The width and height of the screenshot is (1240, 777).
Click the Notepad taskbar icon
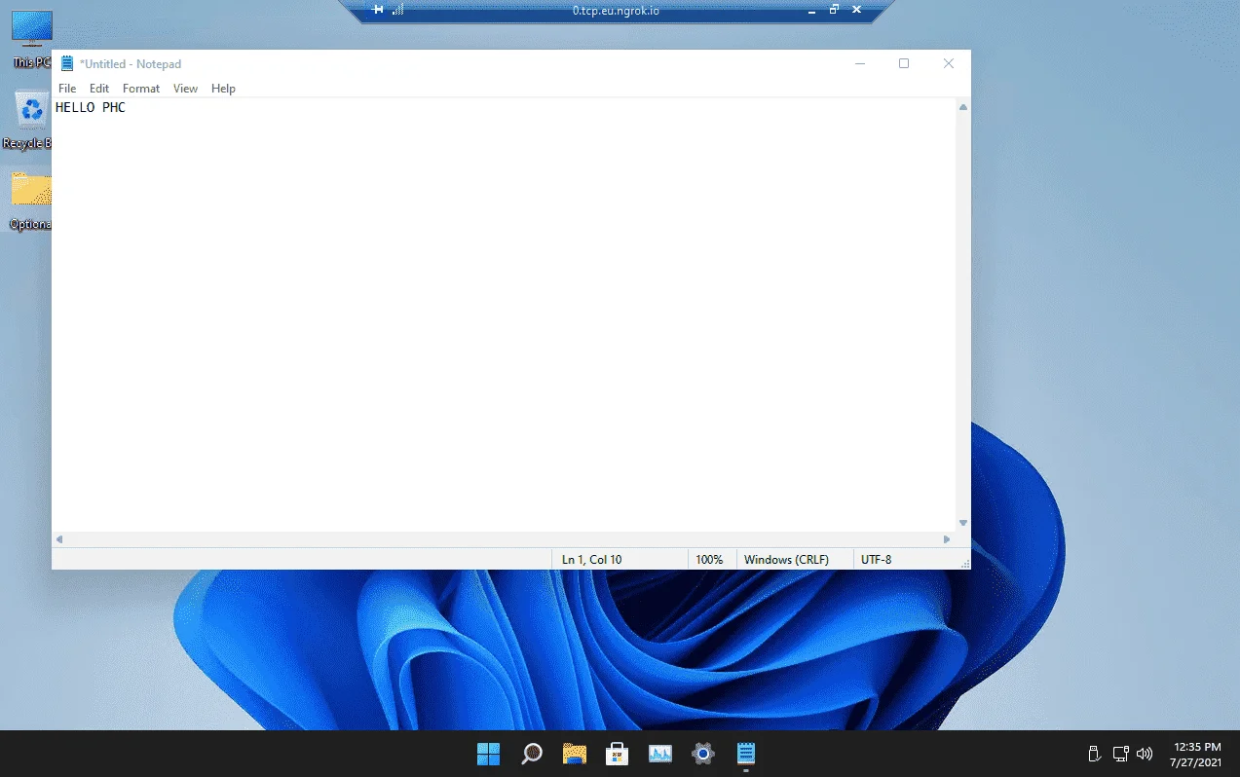[x=746, y=754]
